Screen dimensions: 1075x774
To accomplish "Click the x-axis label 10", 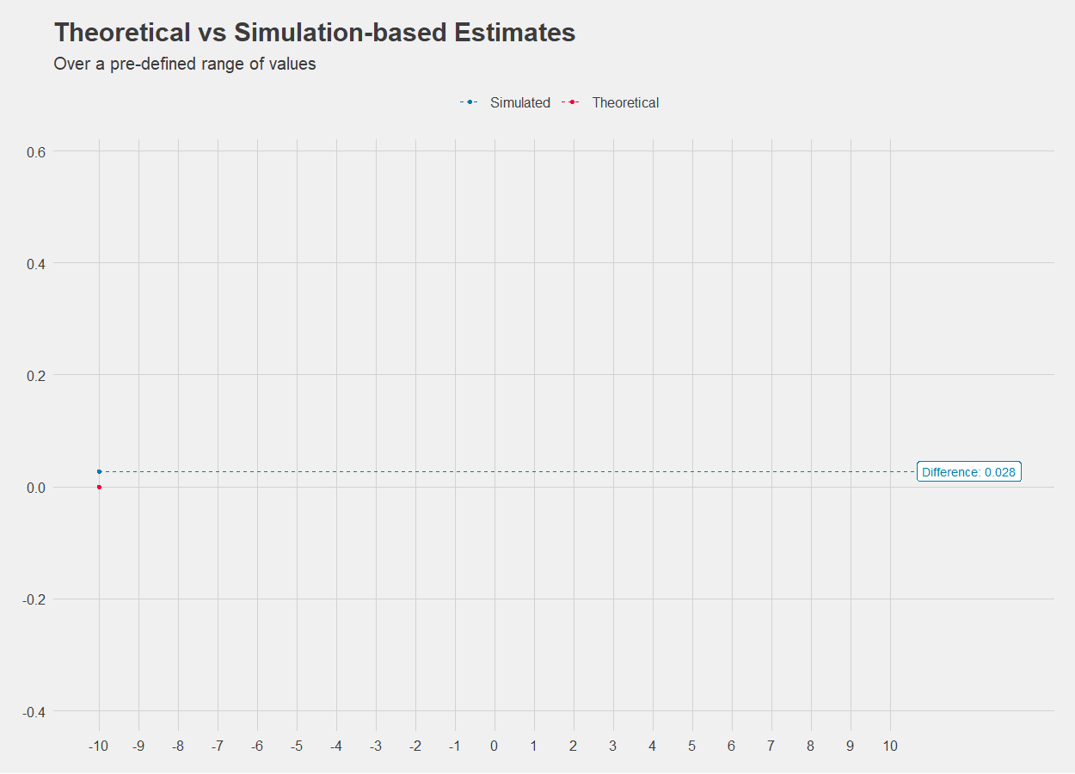I will click(x=889, y=746).
